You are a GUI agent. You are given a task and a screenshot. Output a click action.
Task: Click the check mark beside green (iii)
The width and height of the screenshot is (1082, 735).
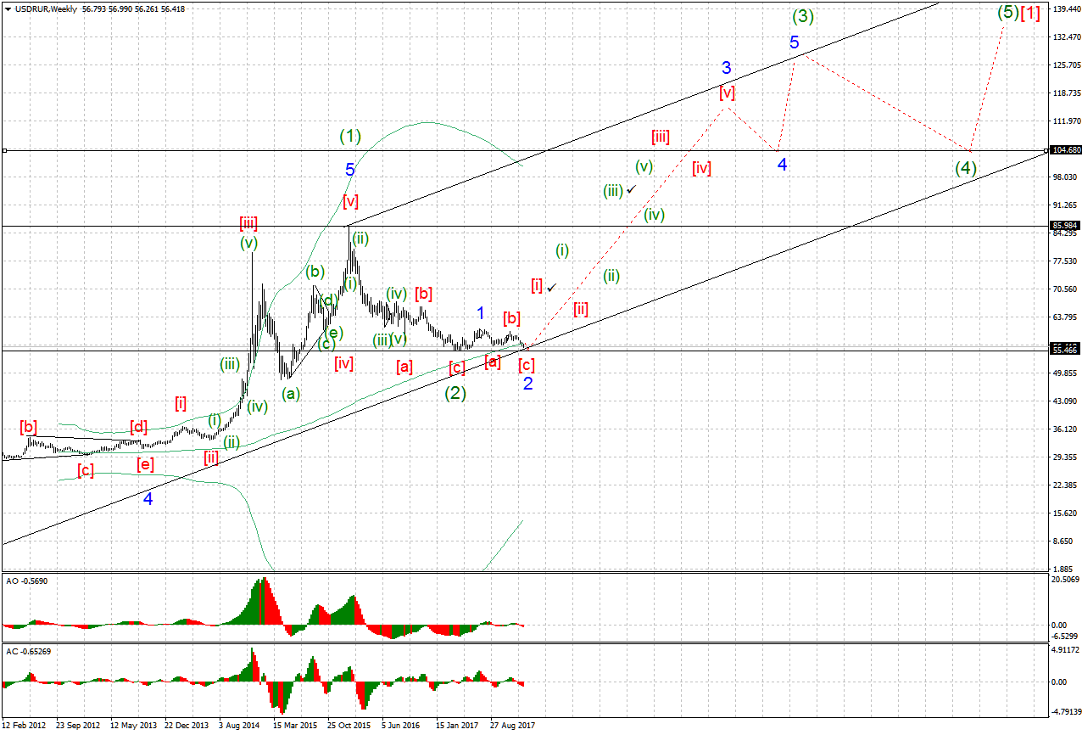coord(631,189)
